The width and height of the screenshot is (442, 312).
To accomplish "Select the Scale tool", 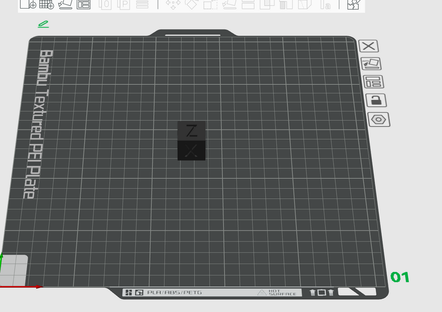I will (210, 4).
